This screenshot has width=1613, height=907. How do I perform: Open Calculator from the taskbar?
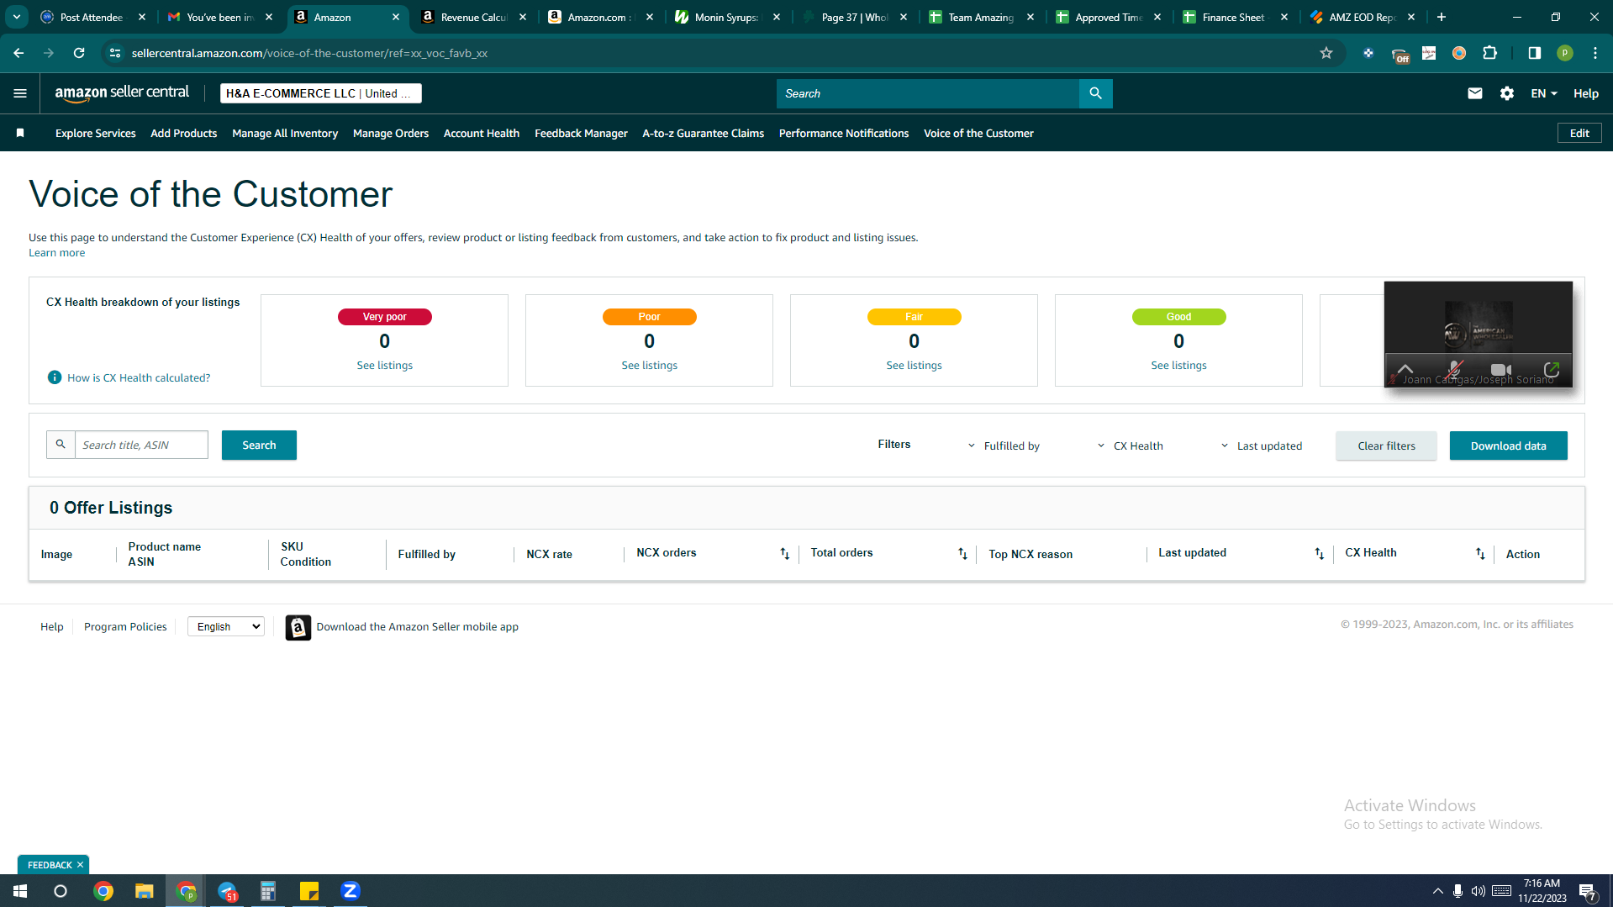point(268,890)
